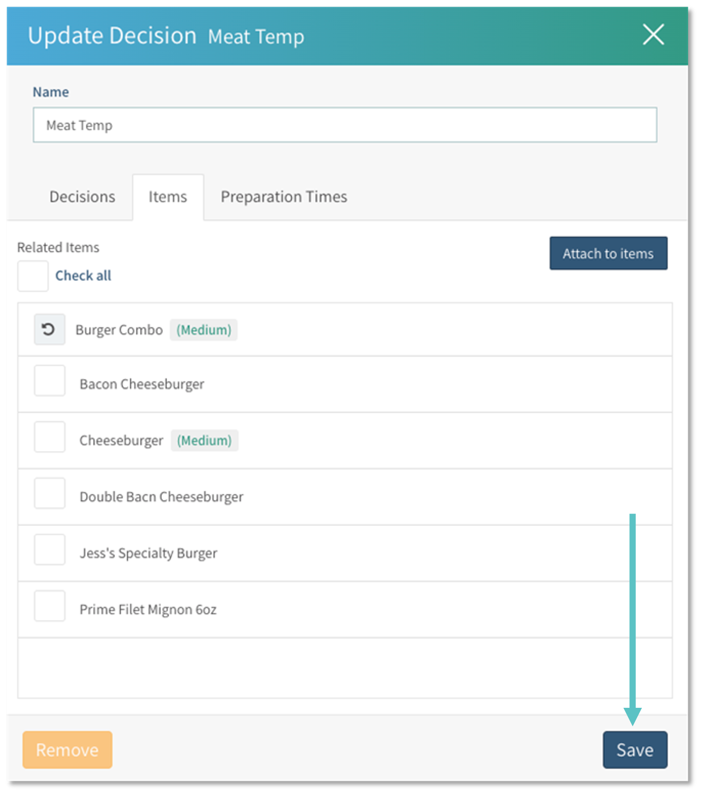Image resolution: width=701 pixels, height=794 pixels.
Task: Focus the Name input field
Action: point(345,125)
